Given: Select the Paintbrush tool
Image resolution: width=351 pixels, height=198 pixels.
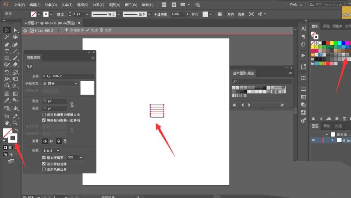Looking at the screenshot, I should click(x=15, y=58).
